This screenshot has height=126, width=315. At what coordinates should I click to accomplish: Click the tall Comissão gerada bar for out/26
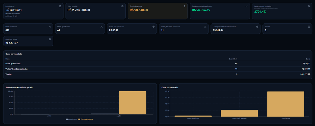pos(132,103)
